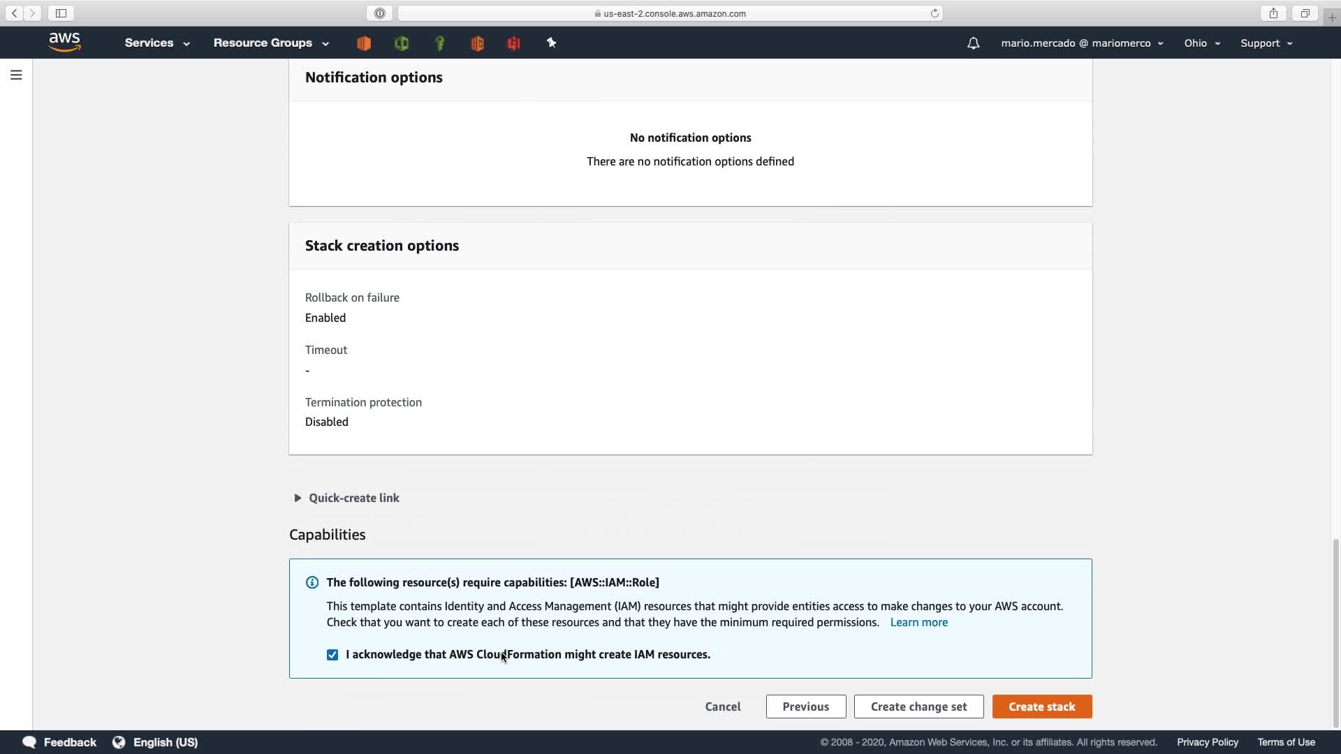Reload the page in address bar

click(934, 13)
